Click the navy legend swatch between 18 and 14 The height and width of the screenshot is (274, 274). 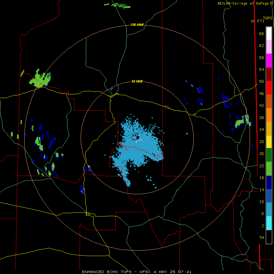269,182
